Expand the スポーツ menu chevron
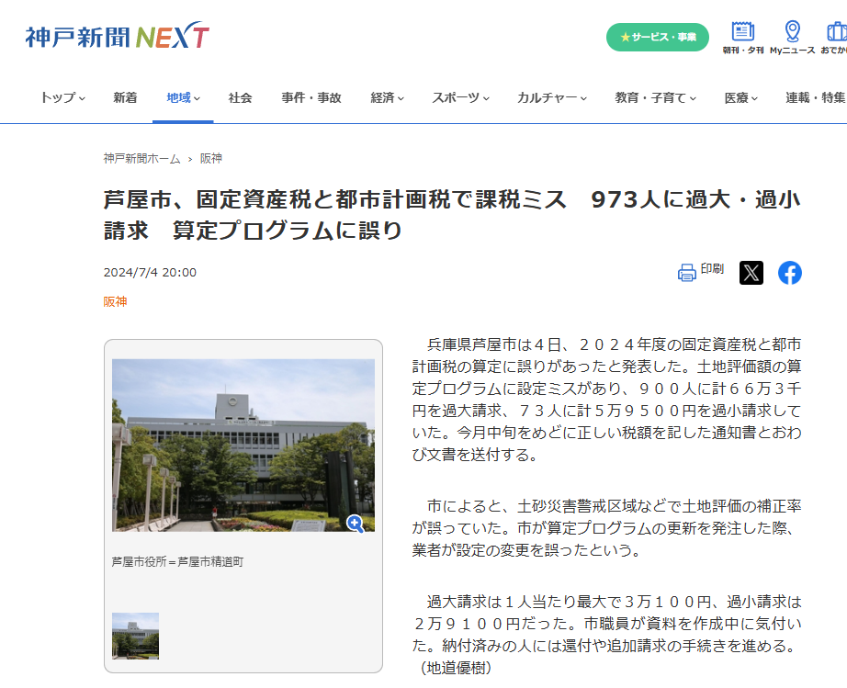Screen dimensions: 847x688 coord(486,98)
